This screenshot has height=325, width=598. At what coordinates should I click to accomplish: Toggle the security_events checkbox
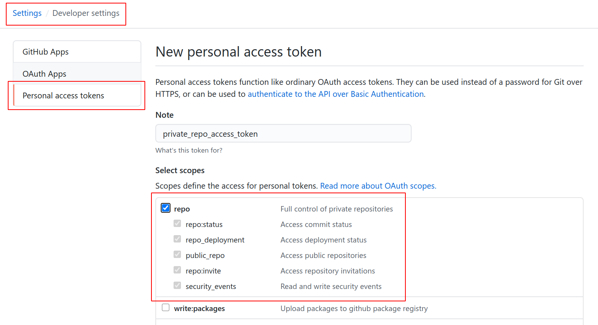coord(177,285)
